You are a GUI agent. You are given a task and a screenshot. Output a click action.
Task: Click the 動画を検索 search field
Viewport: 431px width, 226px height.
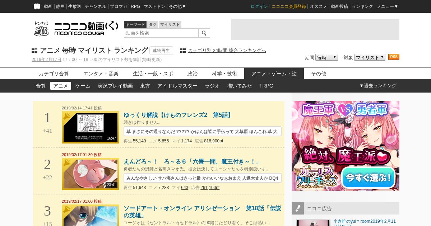[161, 33]
